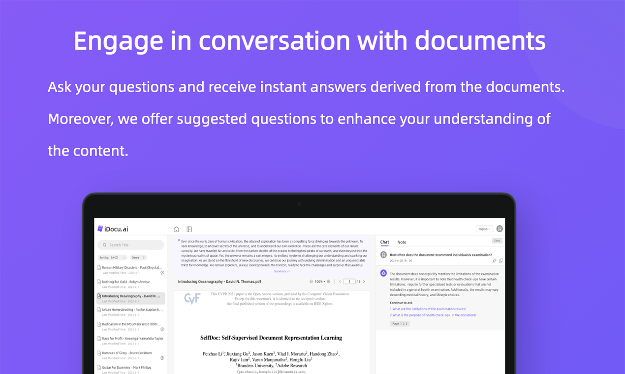Click suggested question about health check-ups purpose
The image size is (625, 374).
433,315
